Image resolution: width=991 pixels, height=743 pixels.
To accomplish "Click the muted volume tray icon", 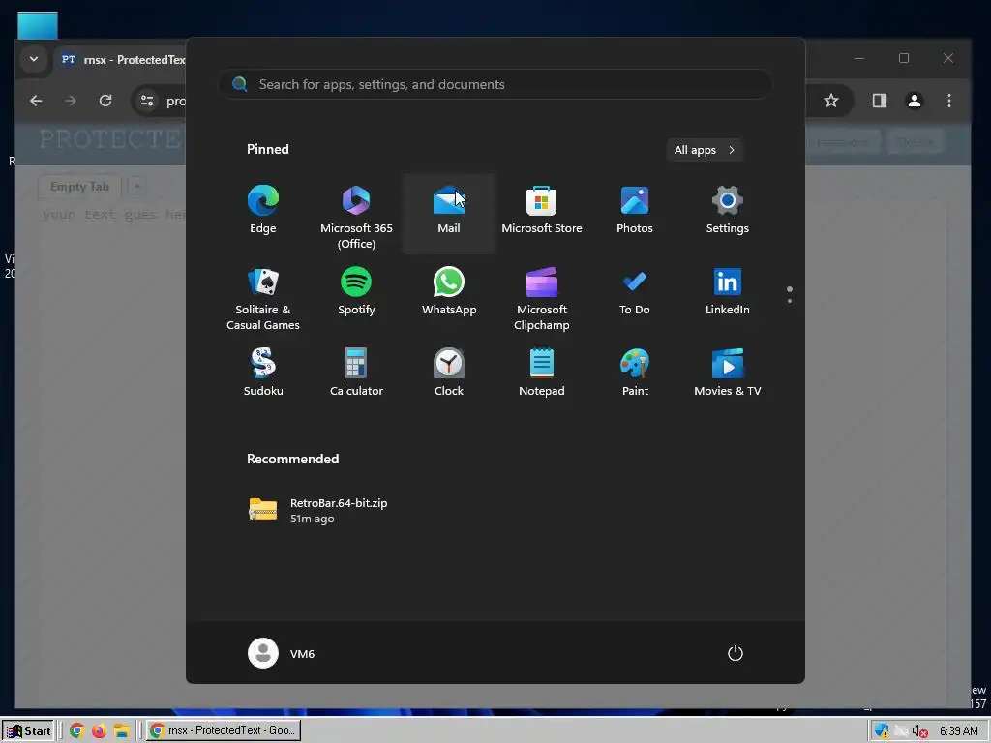I will click(x=920, y=731).
